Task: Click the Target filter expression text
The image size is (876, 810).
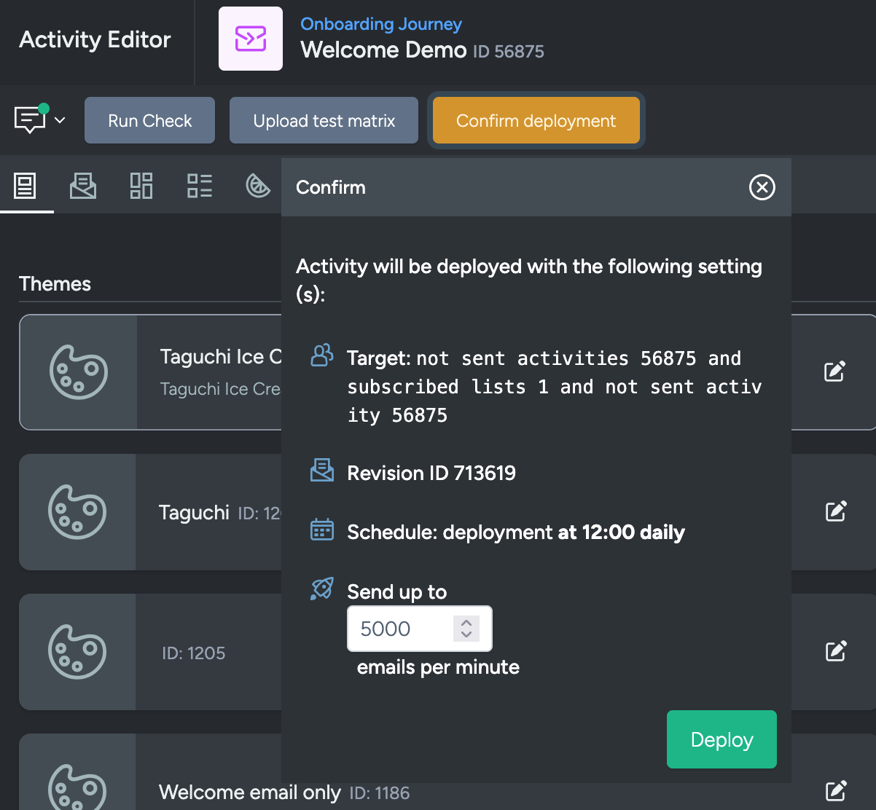Action: pyautogui.click(x=555, y=387)
